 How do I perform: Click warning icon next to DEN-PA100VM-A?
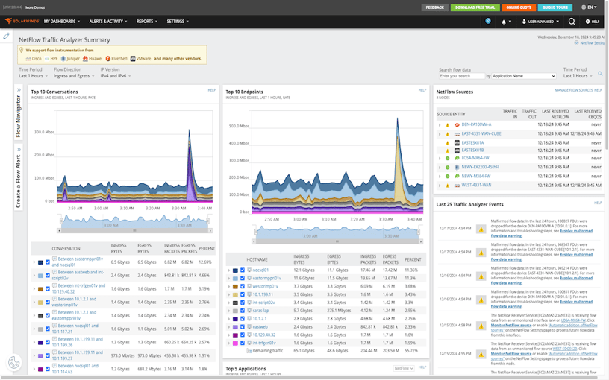click(x=448, y=125)
